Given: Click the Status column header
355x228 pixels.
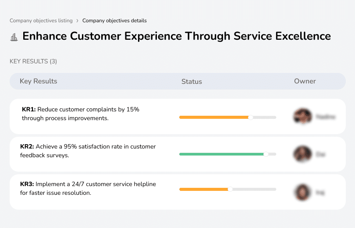Looking at the screenshot, I should (192, 82).
